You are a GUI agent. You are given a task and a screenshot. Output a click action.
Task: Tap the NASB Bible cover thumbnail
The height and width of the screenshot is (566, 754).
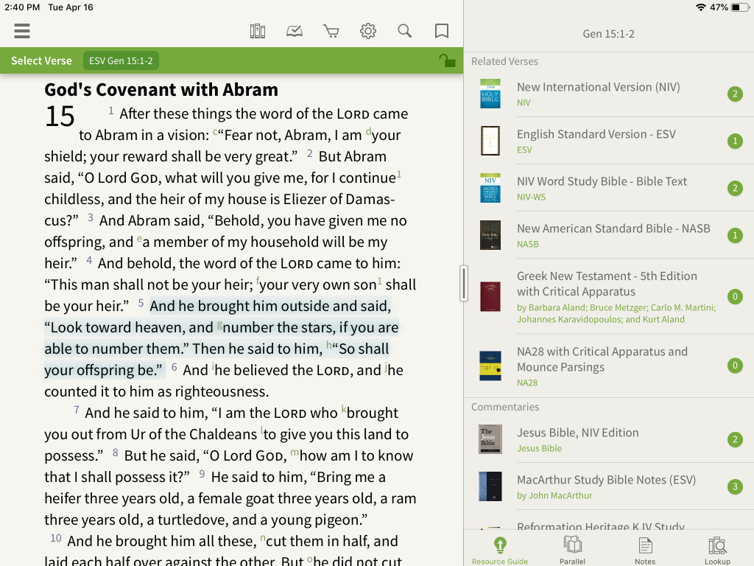click(490, 235)
